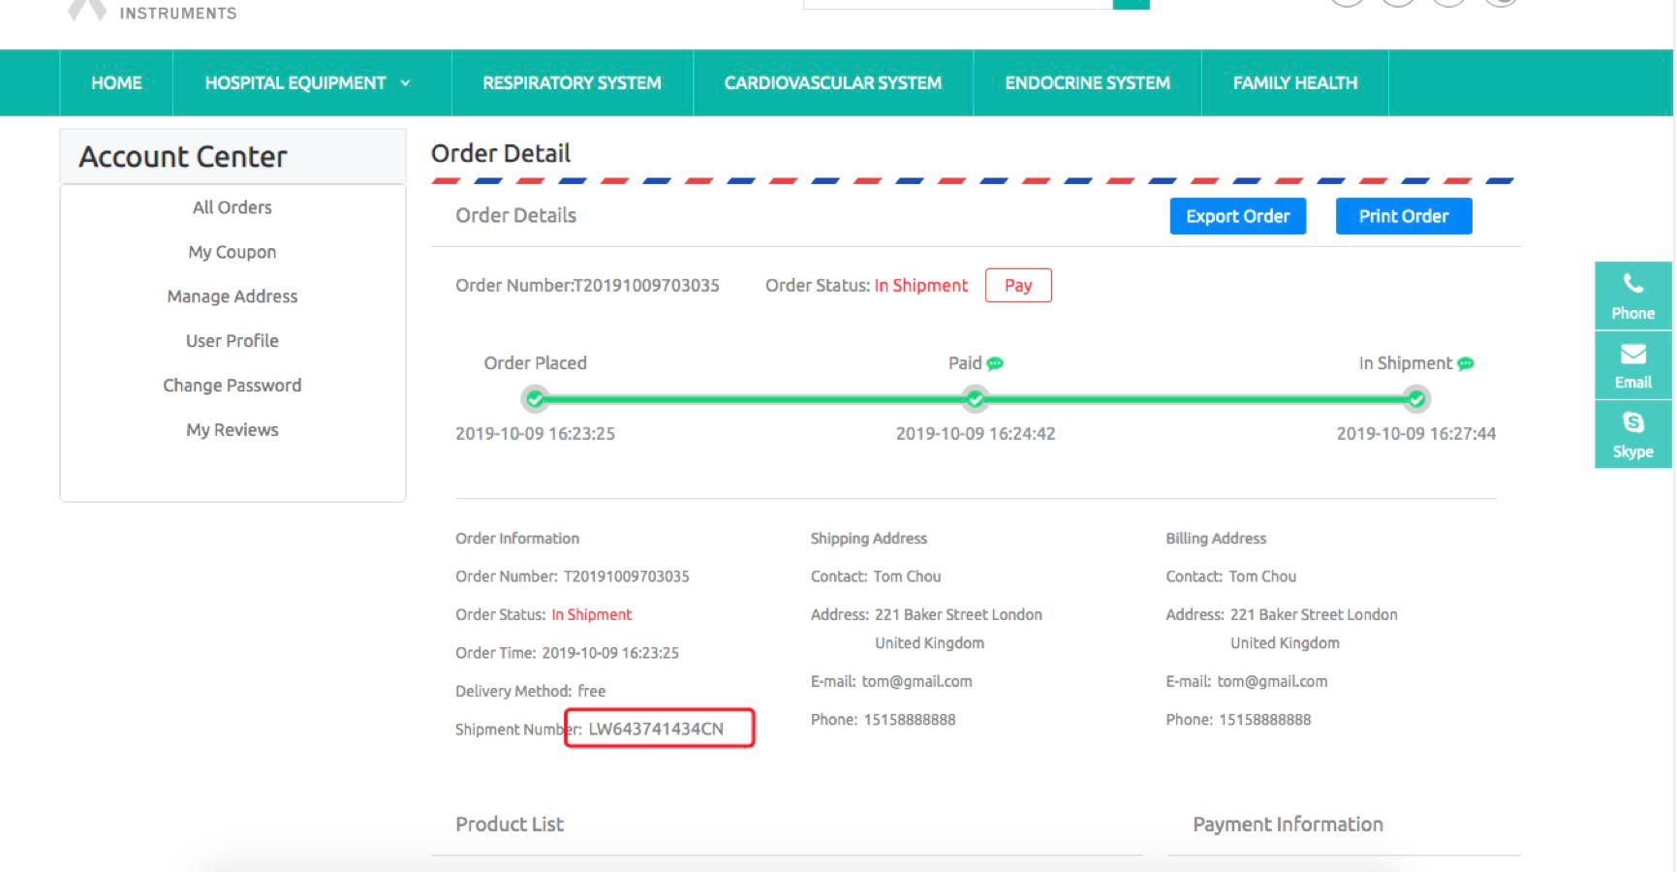Go to the Home menu item
Screen dimensions: 1677x872
click(x=116, y=83)
